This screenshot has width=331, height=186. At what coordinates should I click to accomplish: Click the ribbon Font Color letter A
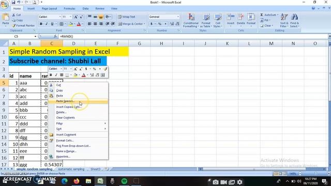pyautogui.click(x=79, y=24)
